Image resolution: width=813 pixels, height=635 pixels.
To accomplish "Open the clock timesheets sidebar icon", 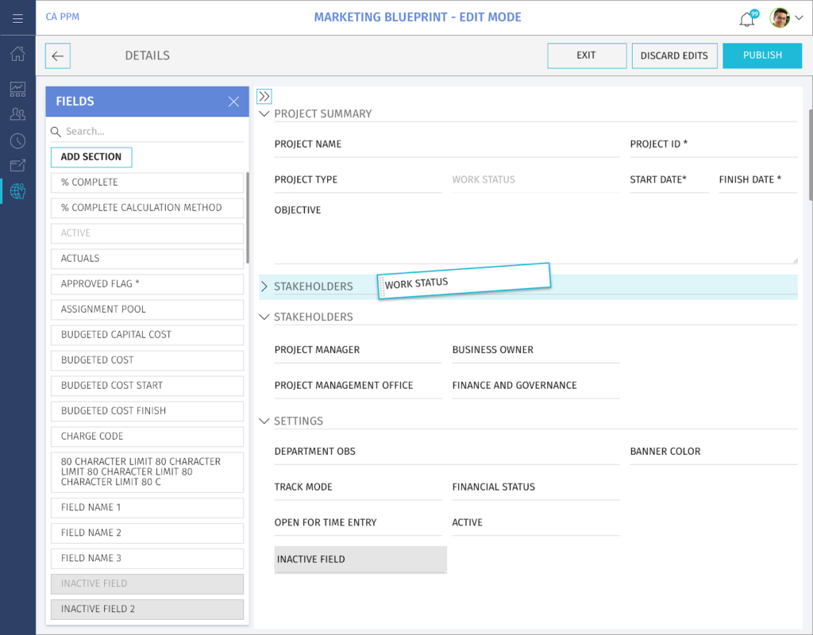I will pos(17,140).
